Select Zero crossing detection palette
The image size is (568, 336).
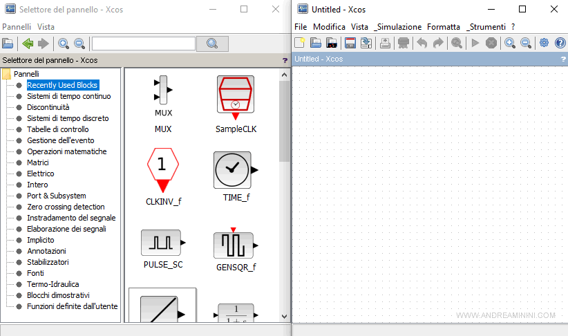(x=66, y=207)
